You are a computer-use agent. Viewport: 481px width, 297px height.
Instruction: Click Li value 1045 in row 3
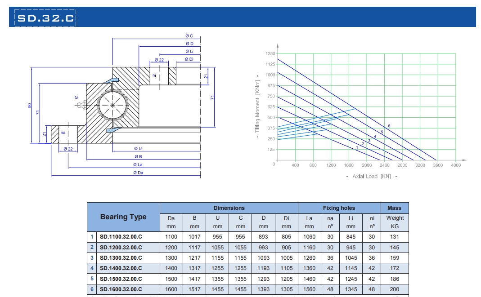click(351, 258)
